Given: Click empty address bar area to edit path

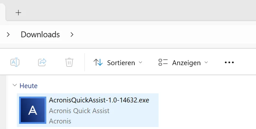Looking at the screenshot, I should pos(163,34).
